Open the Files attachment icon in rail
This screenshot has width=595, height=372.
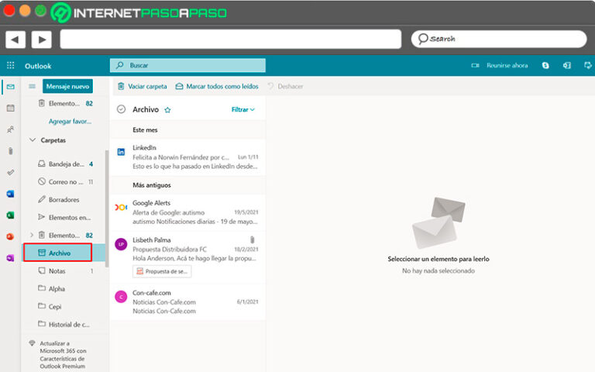click(x=11, y=151)
